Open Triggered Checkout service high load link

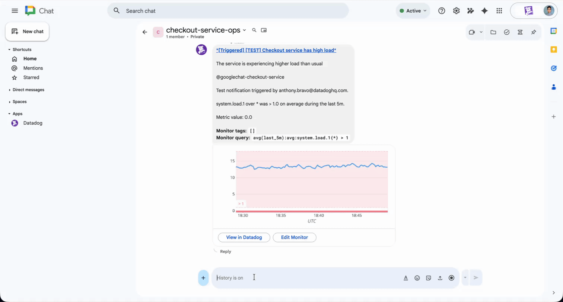[276, 50]
